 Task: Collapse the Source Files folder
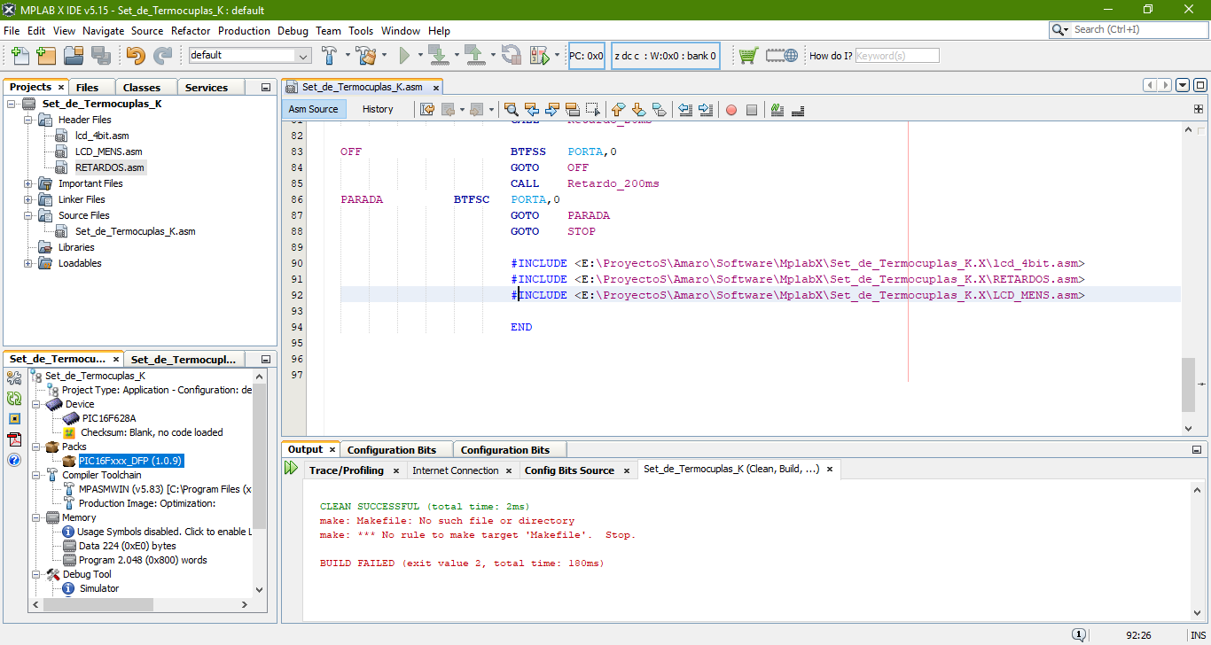click(x=28, y=215)
